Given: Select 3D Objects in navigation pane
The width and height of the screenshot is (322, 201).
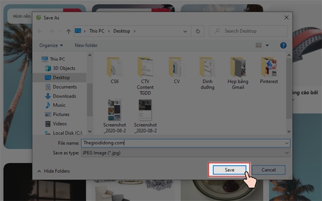Looking at the screenshot, I should 60,68.
